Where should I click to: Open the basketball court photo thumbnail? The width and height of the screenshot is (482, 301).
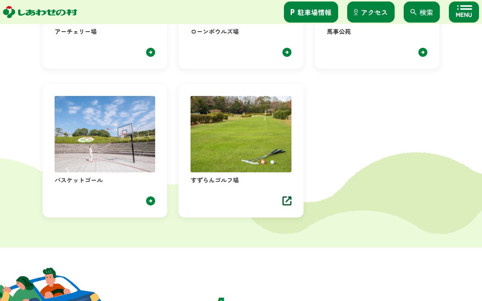point(105,134)
